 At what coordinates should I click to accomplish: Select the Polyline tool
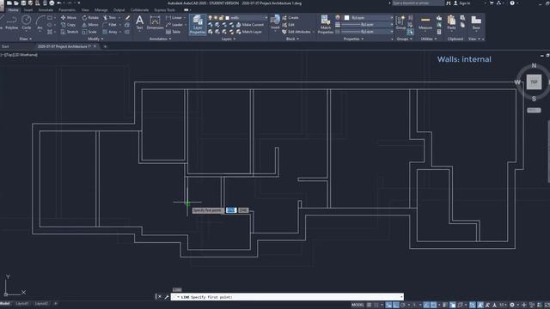tap(11, 23)
